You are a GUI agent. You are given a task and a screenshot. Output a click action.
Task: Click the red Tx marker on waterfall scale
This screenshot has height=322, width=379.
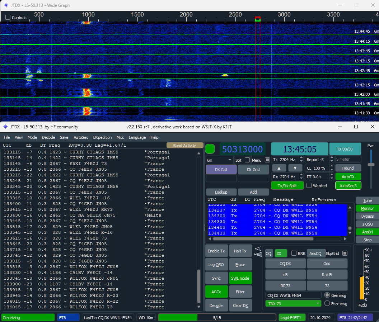[258, 19]
